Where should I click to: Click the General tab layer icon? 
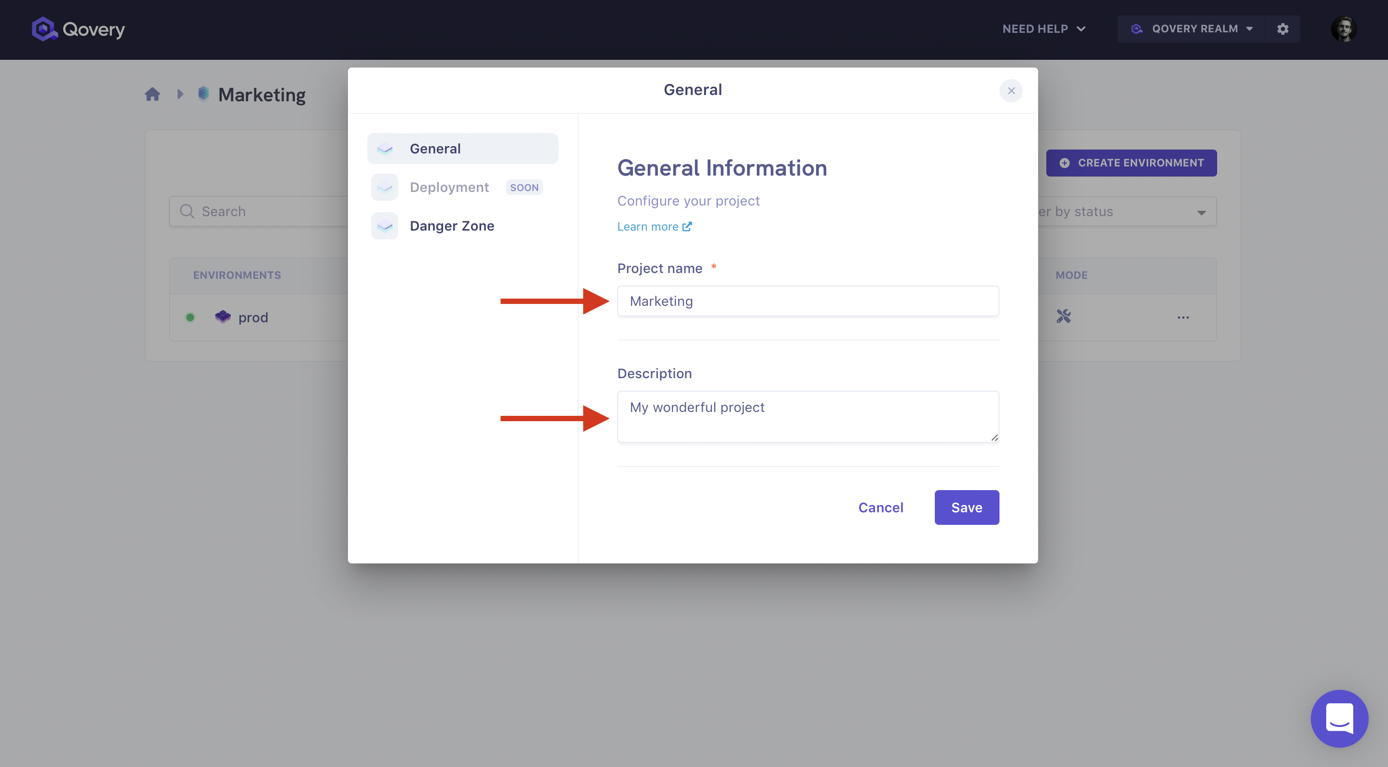[384, 149]
